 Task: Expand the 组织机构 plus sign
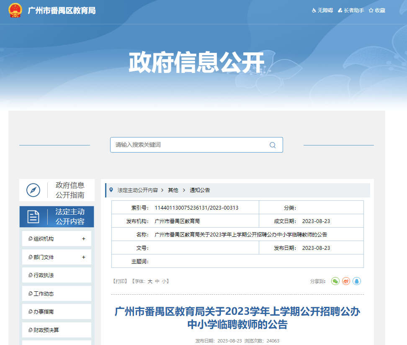pyautogui.click(x=83, y=239)
